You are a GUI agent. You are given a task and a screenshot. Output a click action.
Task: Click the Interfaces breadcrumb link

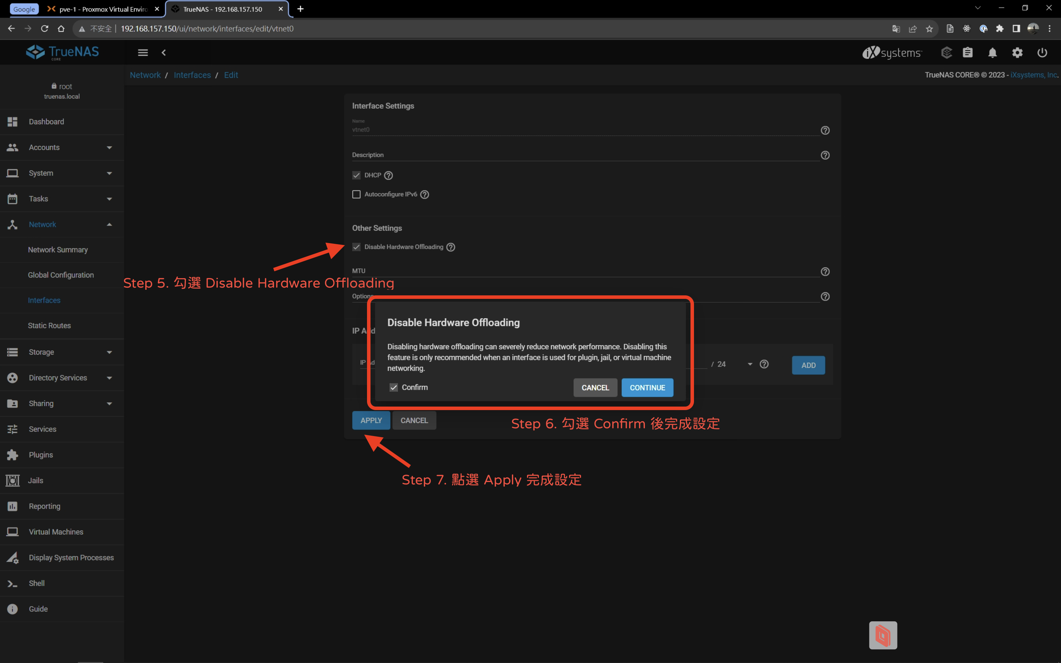click(192, 75)
